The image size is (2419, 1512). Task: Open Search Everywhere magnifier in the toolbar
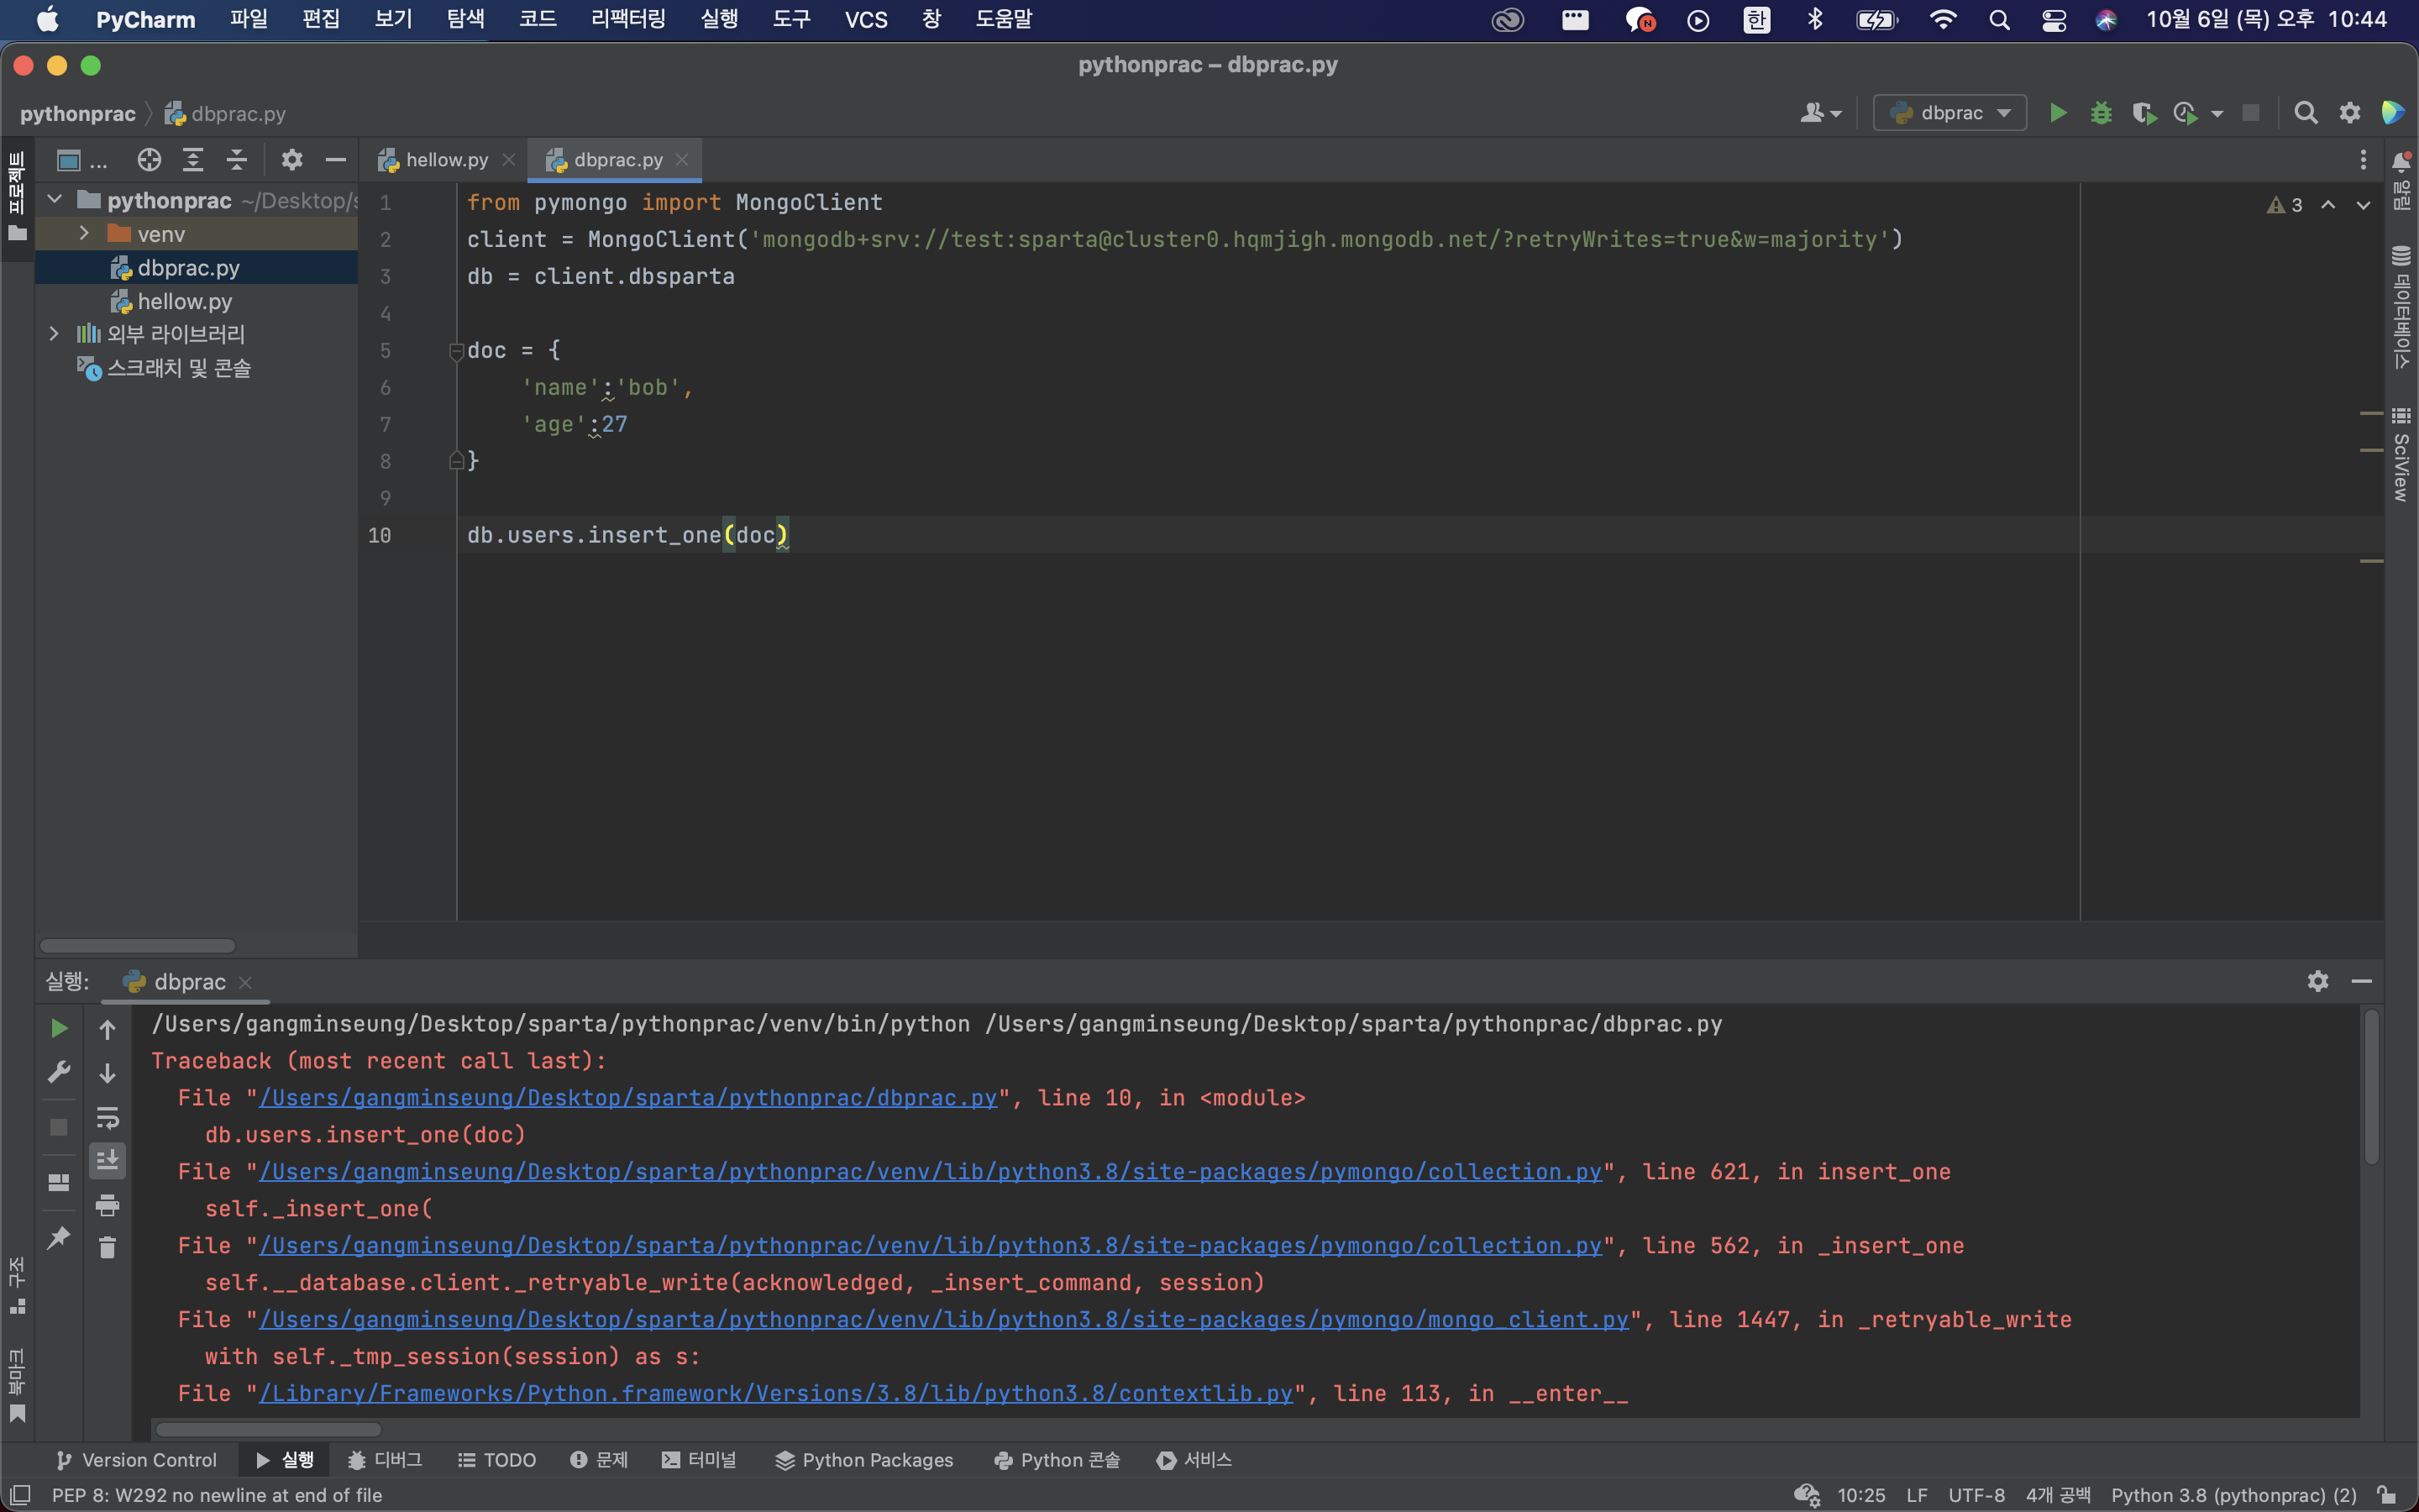2306,113
